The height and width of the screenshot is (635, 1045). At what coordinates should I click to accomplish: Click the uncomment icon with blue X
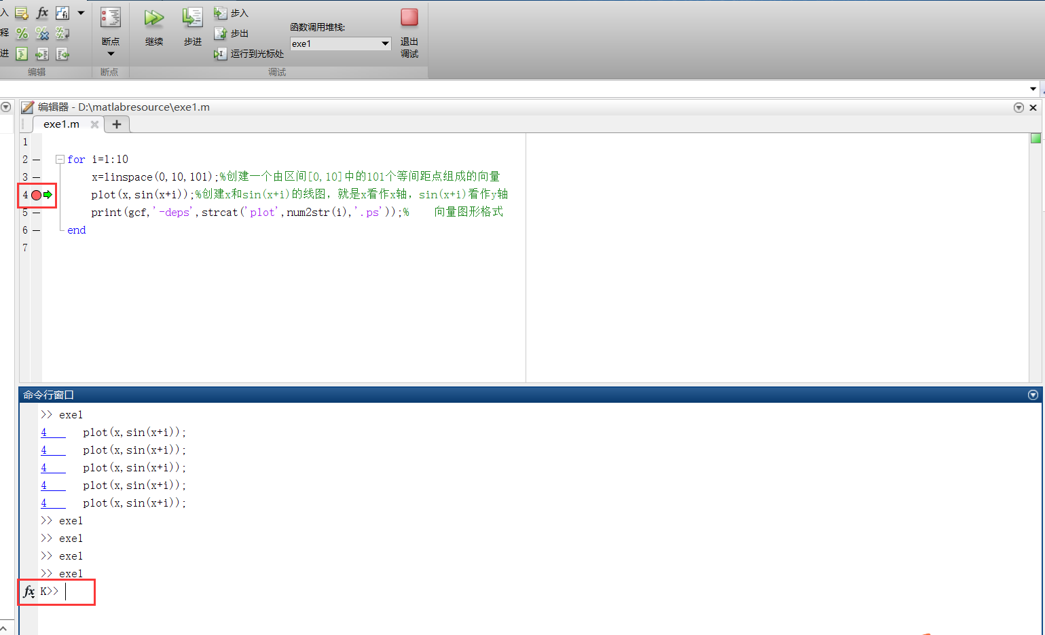(41, 33)
